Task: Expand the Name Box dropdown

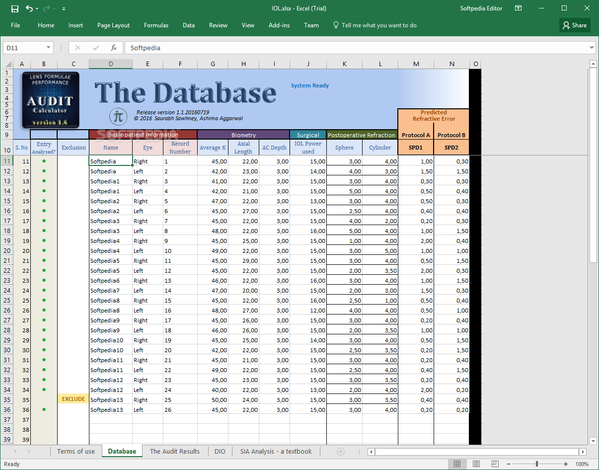Action: pyautogui.click(x=48, y=48)
